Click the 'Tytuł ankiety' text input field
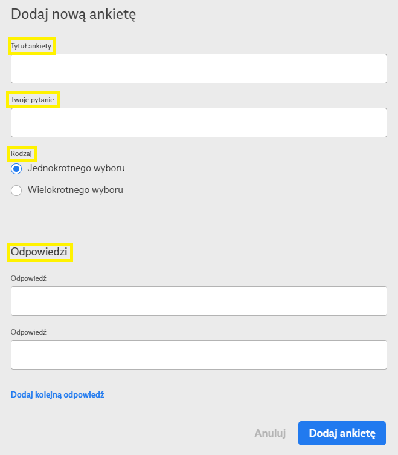This screenshot has width=398, height=455. coord(199,68)
